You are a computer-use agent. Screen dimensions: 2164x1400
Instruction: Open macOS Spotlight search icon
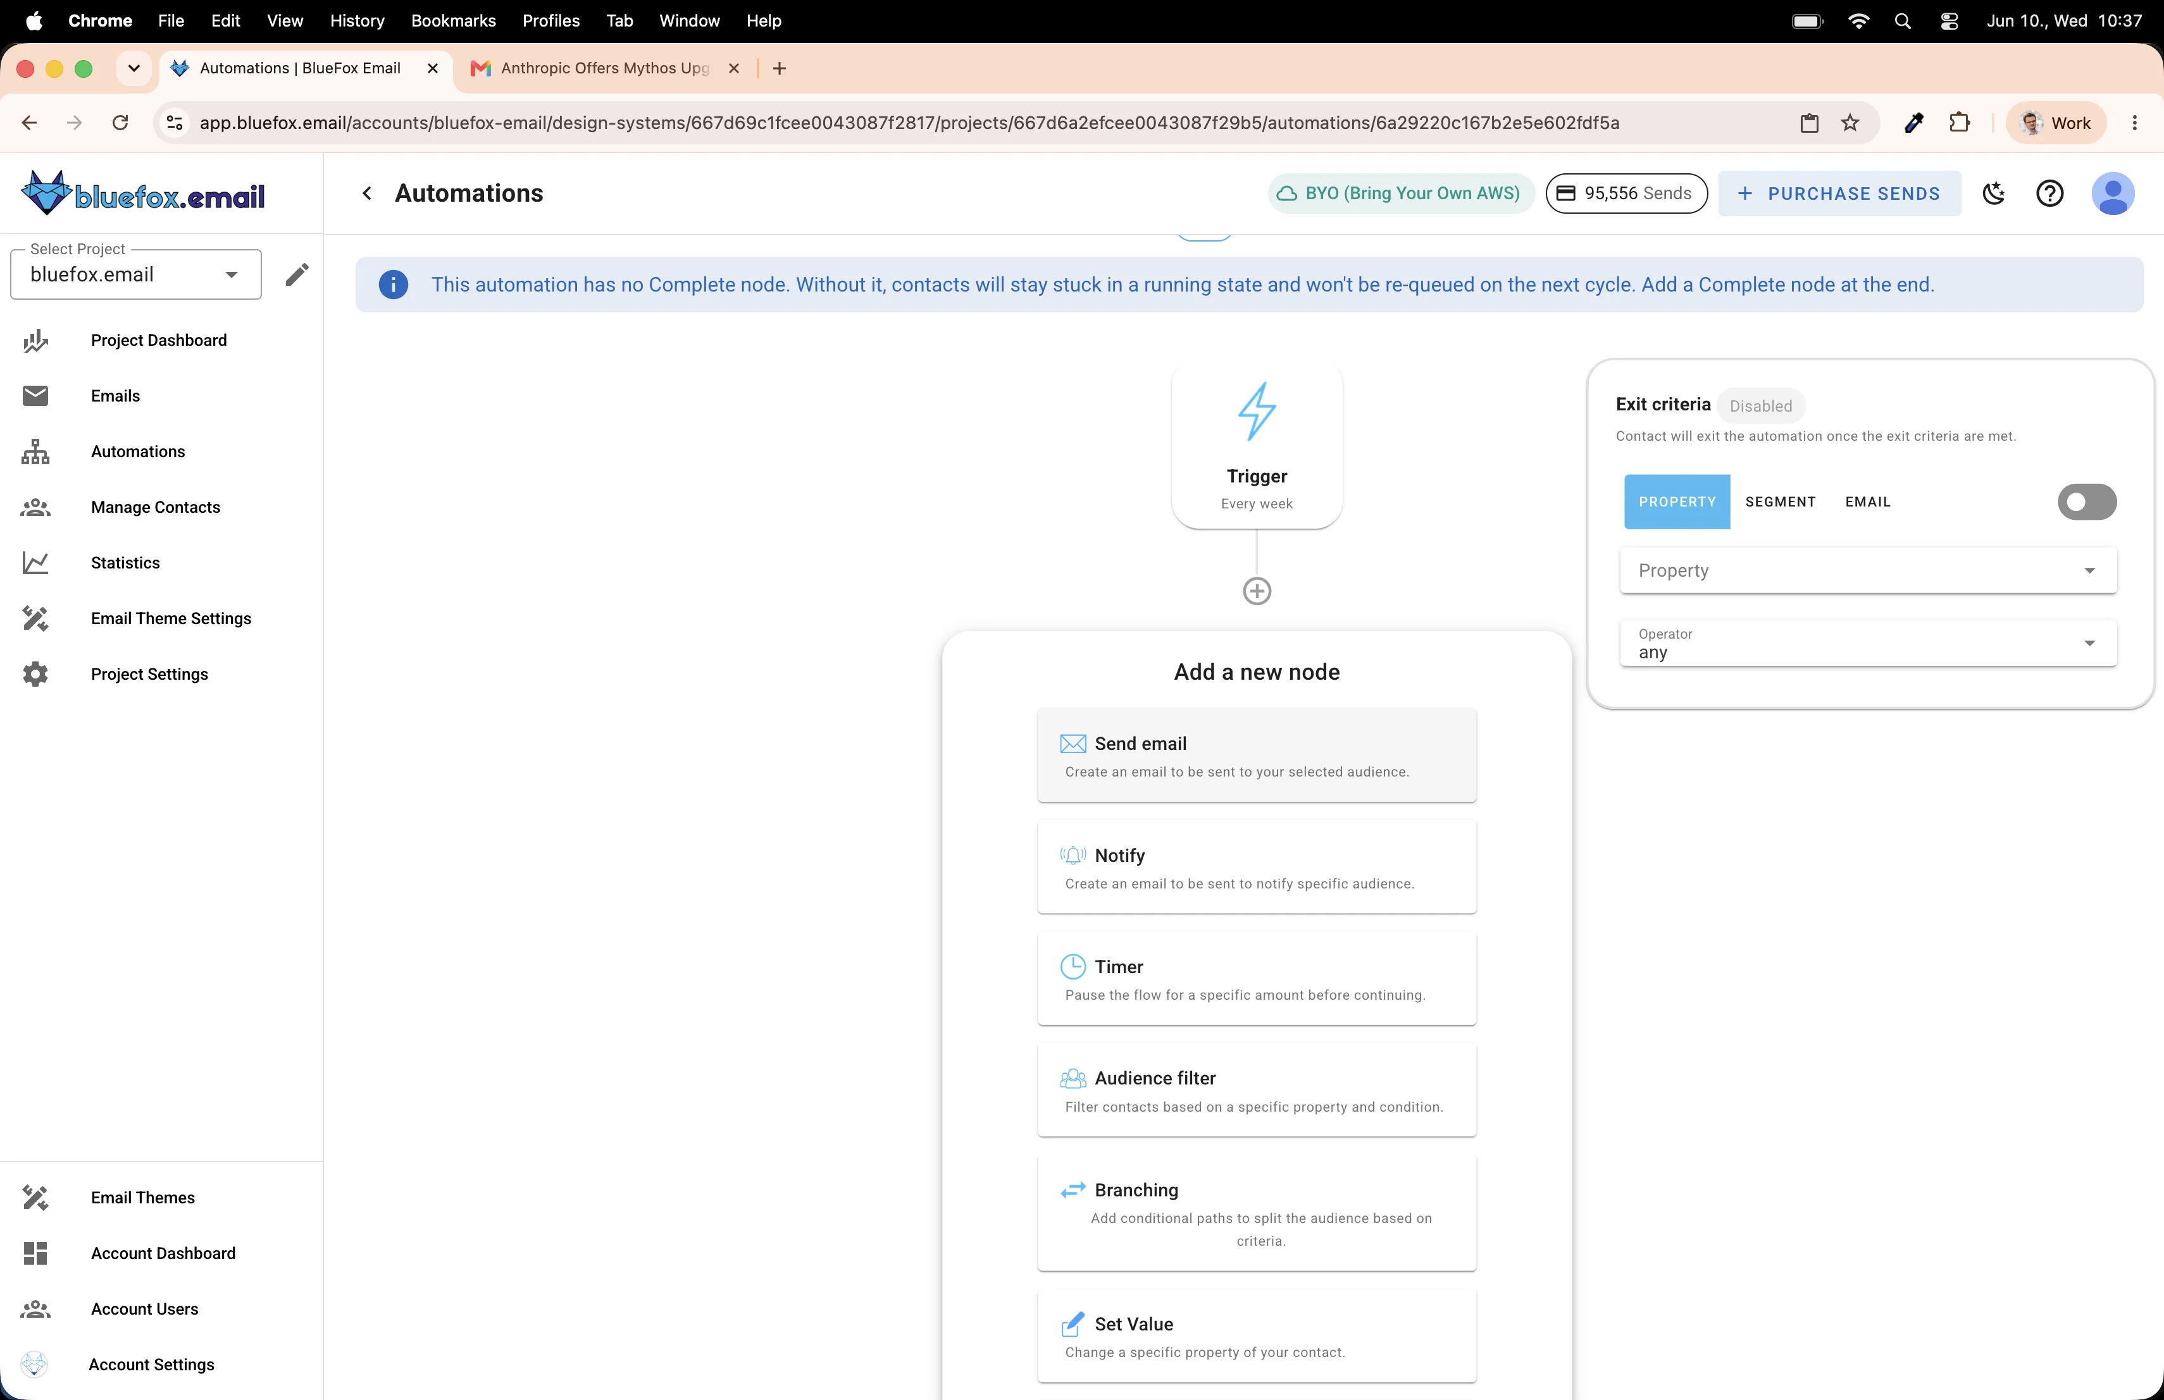point(1902,20)
